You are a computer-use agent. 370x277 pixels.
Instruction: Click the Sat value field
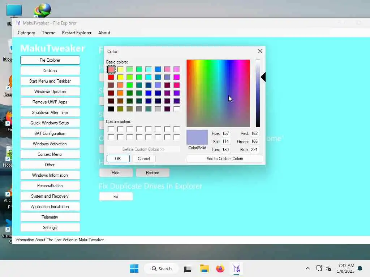point(226,141)
